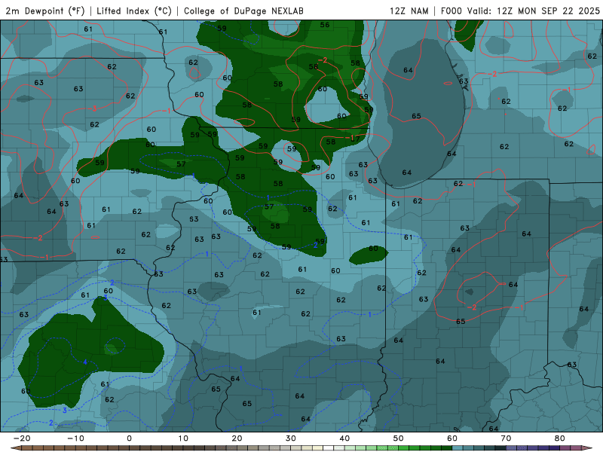Click the 17 value near the red -1 contour
This screenshot has width=603, height=452.
(x=355, y=139)
